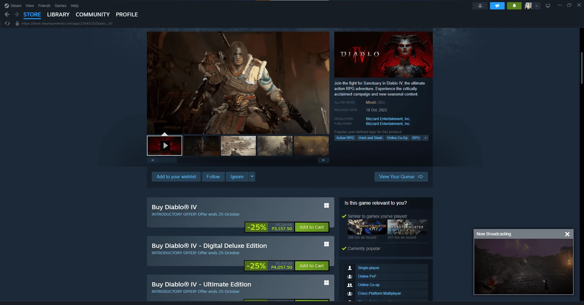Open the Now Broadcasting video preview
The height and width of the screenshot is (305, 584).
coord(523,266)
